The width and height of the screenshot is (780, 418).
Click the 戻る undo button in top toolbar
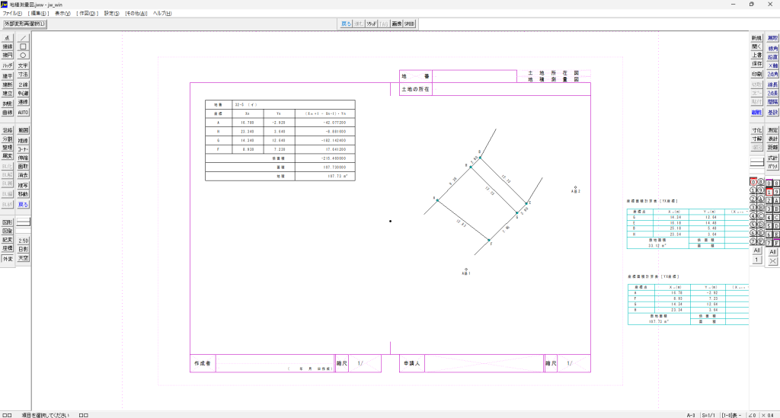click(347, 24)
